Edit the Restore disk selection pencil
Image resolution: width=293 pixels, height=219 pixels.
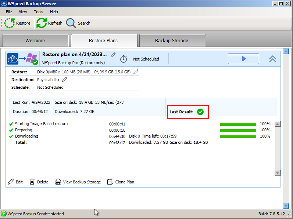click(136, 72)
